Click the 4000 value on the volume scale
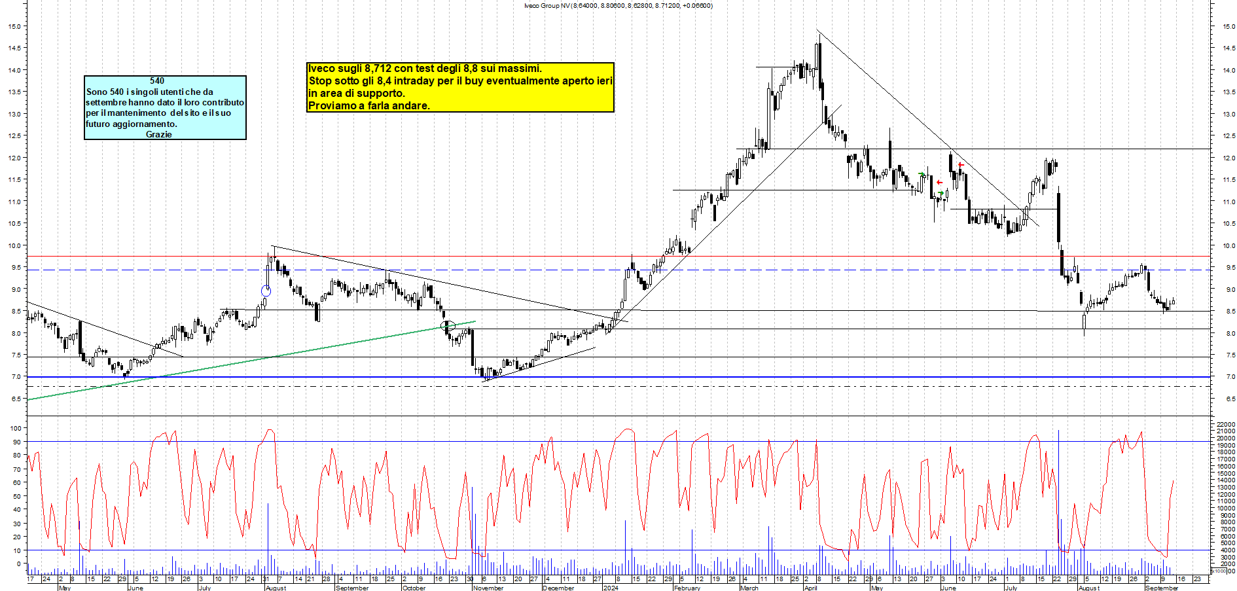This screenshot has width=1237, height=591. pos(1227,550)
